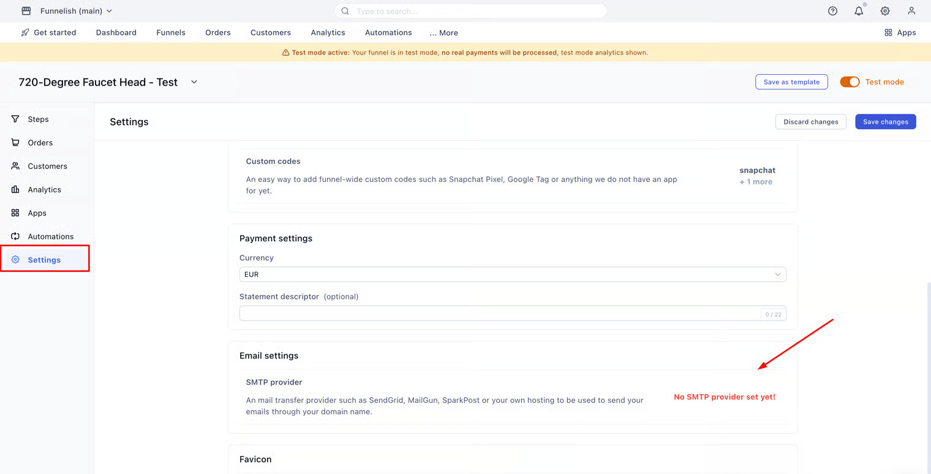
Task: Click the user profile icon
Action: click(911, 11)
